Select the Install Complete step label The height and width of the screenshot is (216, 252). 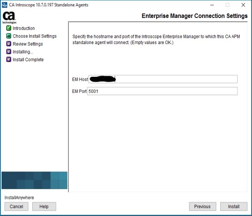[28, 60]
